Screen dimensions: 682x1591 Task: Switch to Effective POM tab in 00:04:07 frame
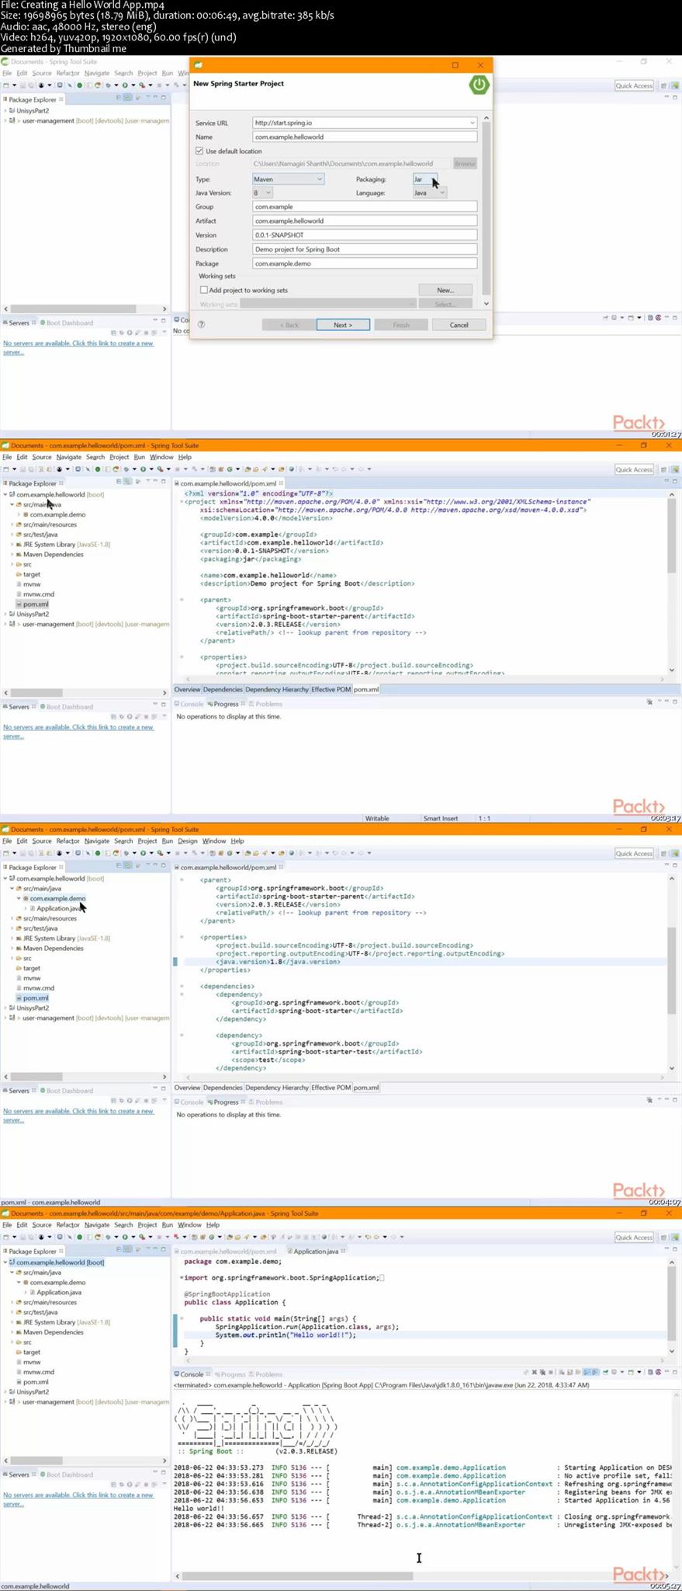tap(331, 1088)
